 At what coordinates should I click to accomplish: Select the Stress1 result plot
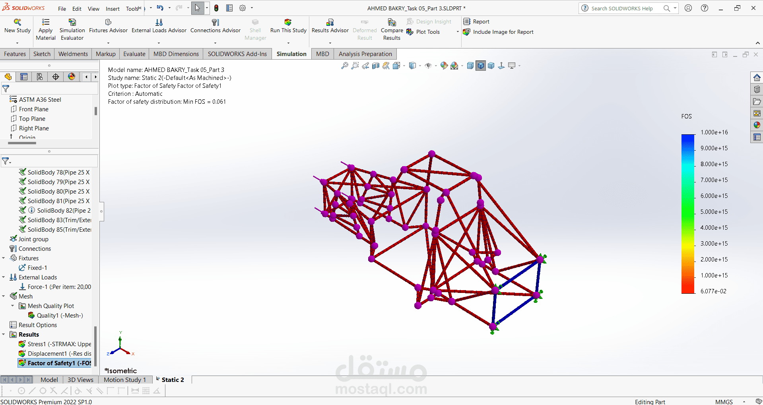(x=55, y=344)
